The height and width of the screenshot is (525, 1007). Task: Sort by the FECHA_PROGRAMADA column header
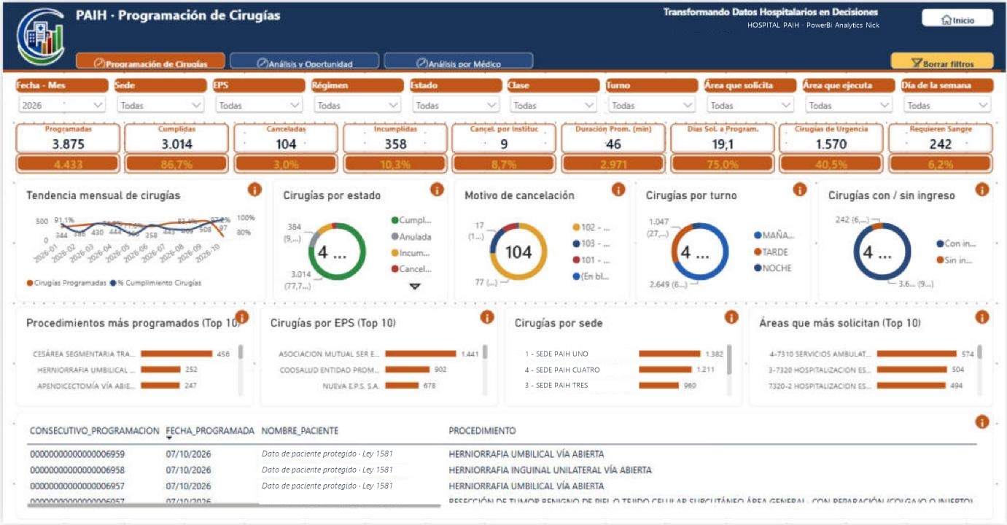(x=210, y=431)
